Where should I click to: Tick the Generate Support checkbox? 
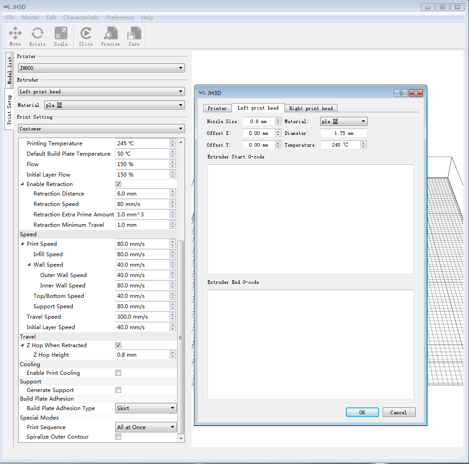coord(118,390)
